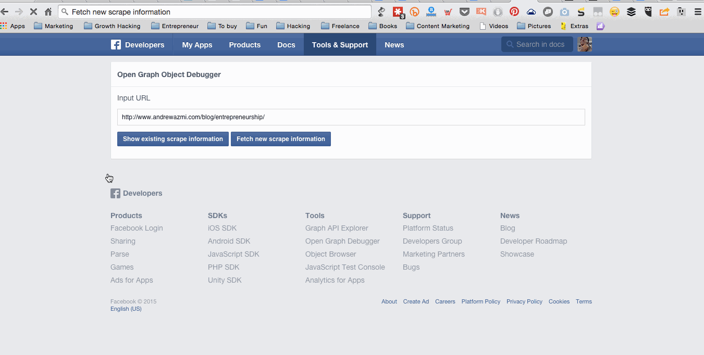Go to the Developers home link
The height and width of the screenshot is (355, 704).
pyautogui.click(x=144, y=45)
